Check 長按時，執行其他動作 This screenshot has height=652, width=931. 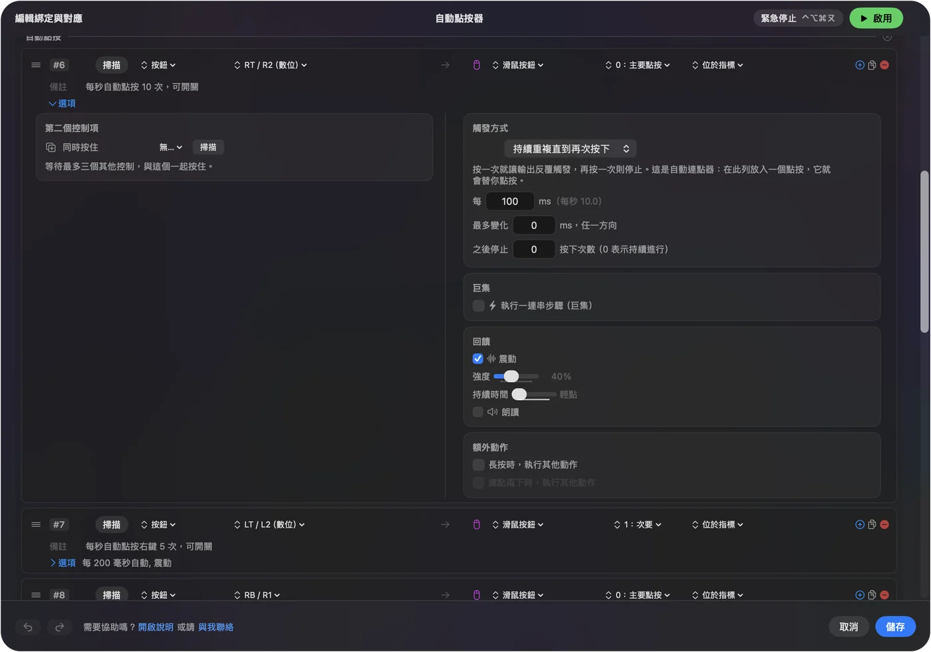click(x=478, y=465)
